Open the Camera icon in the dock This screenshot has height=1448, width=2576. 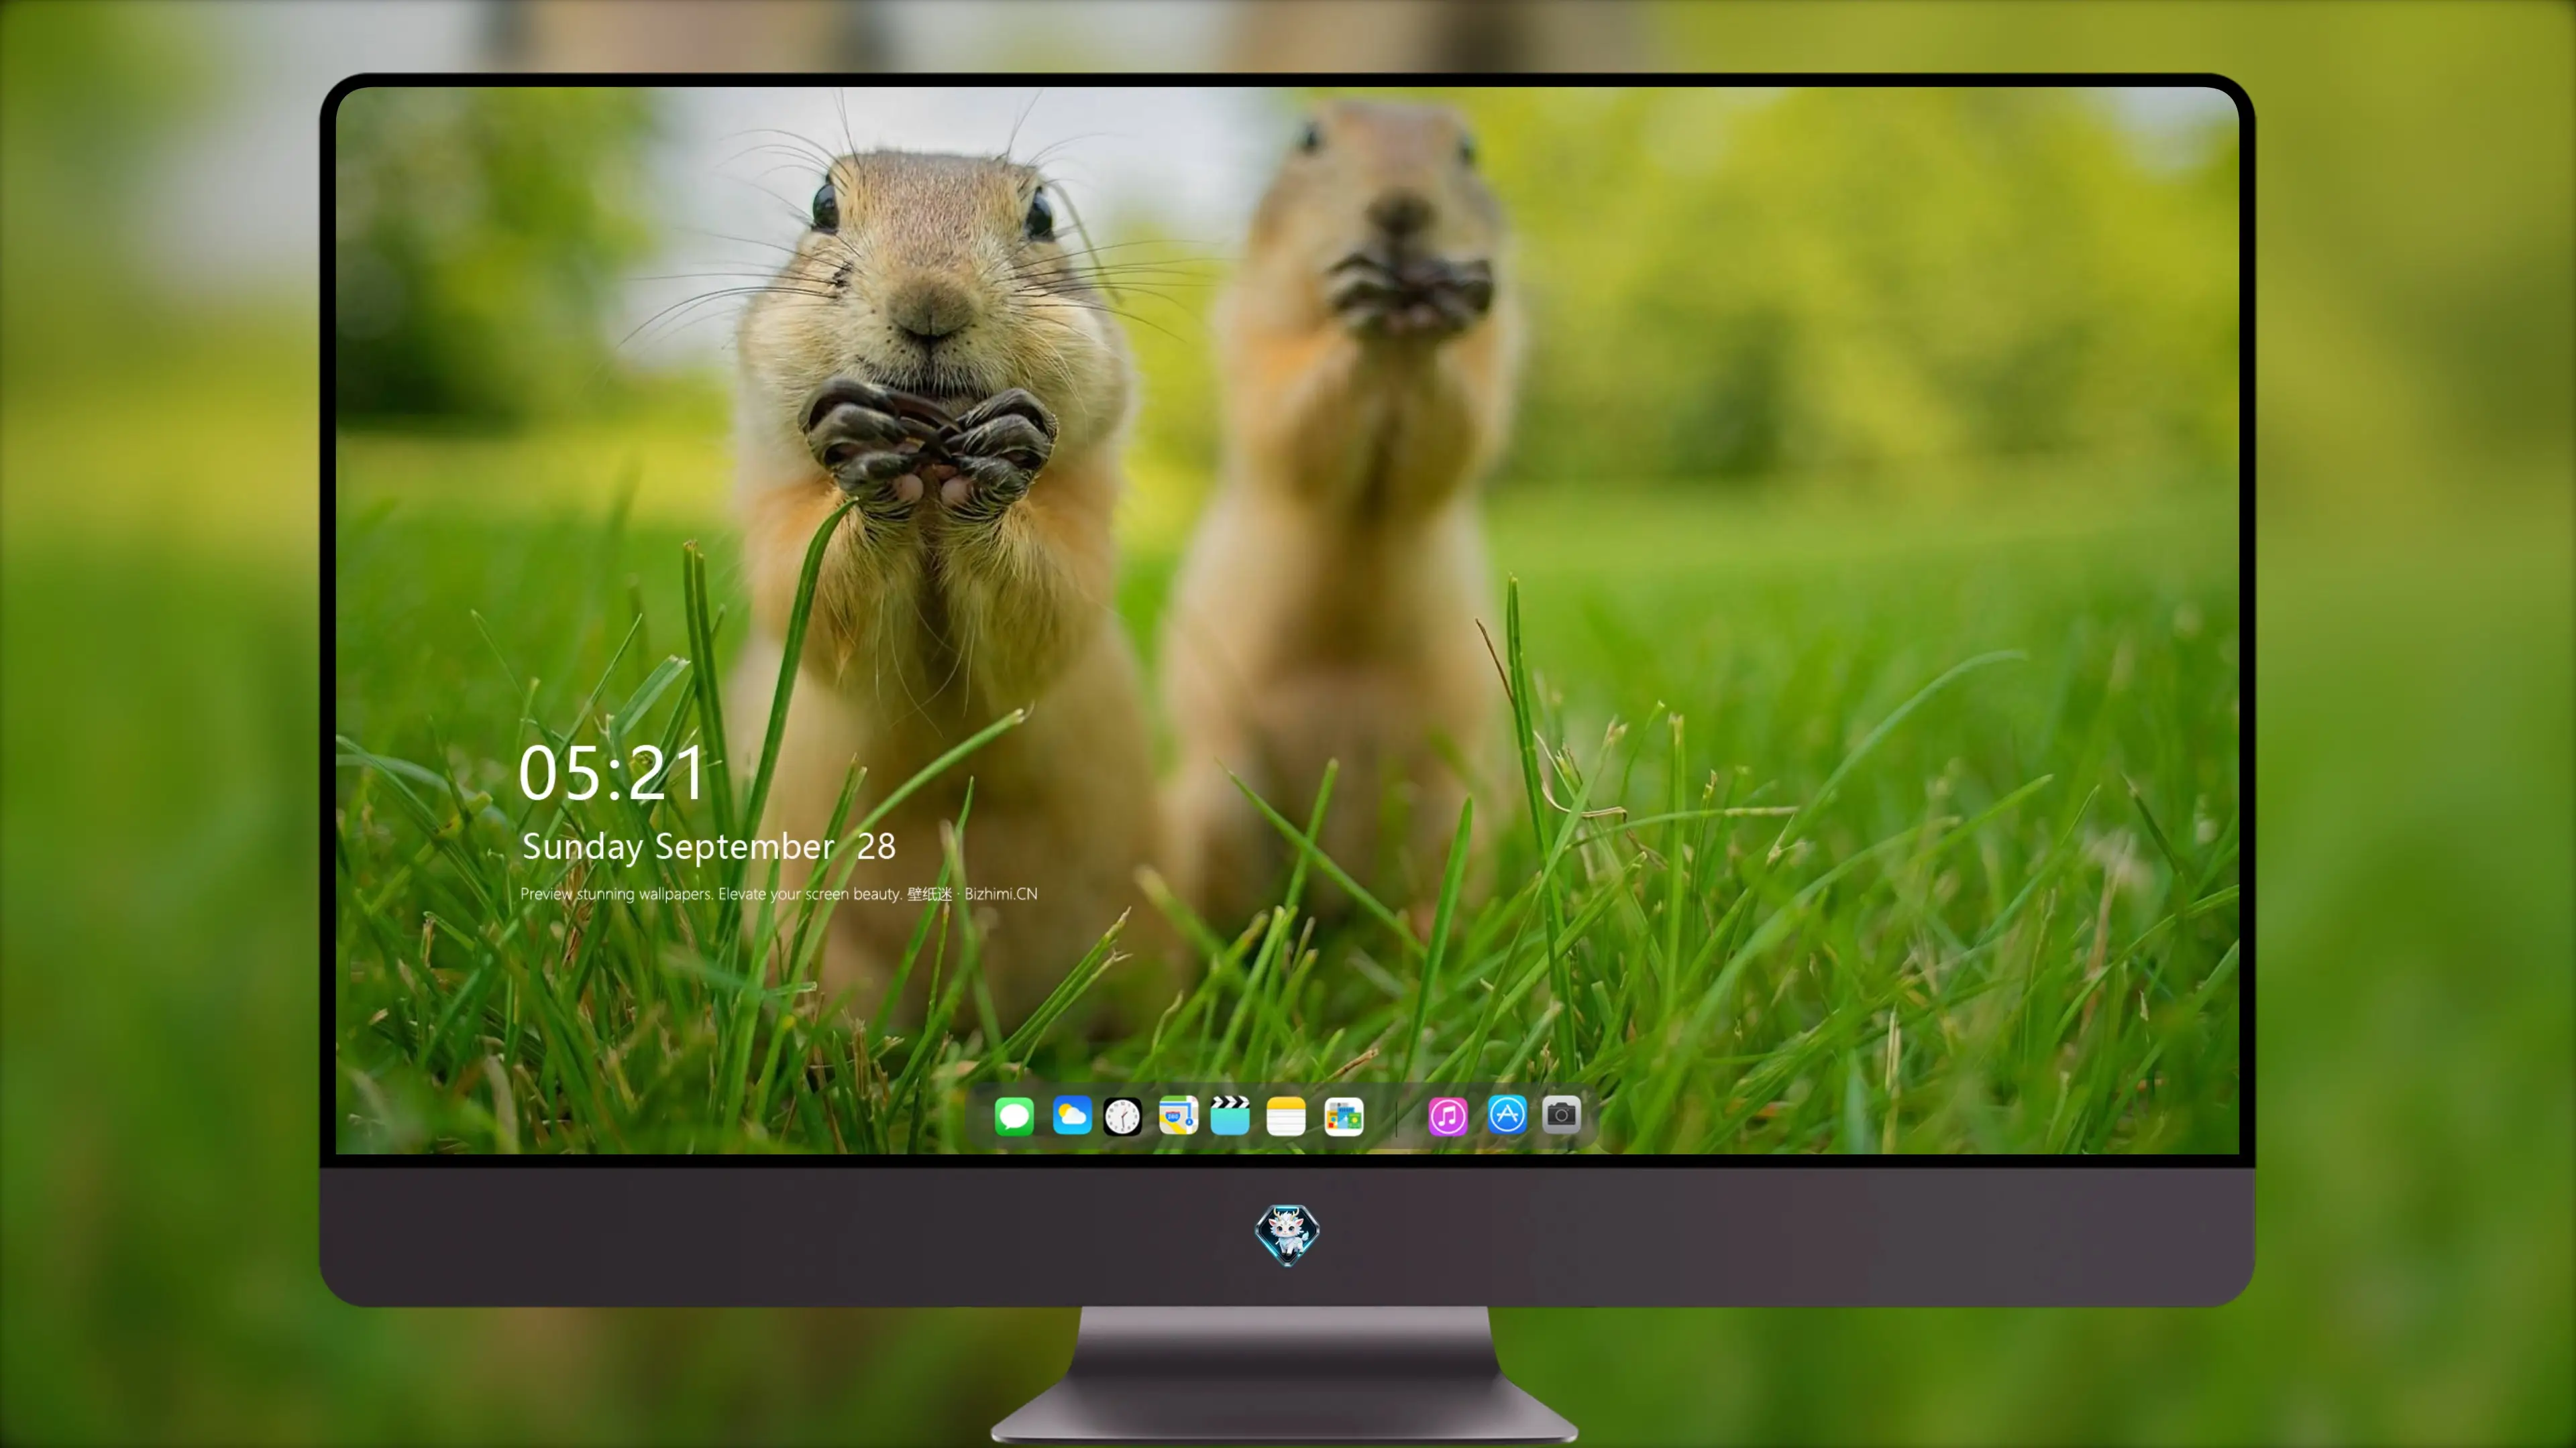pyautogui.click(x=1561, y=1114)
